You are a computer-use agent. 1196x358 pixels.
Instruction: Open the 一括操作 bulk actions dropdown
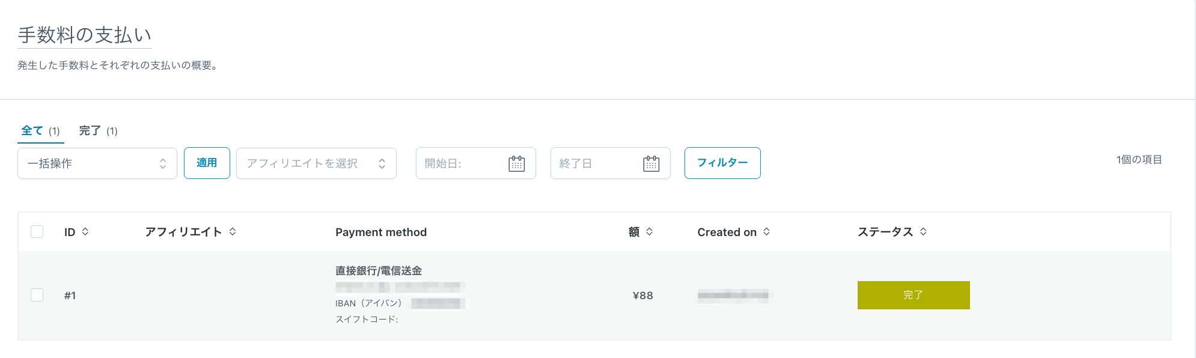click(97, 163)
